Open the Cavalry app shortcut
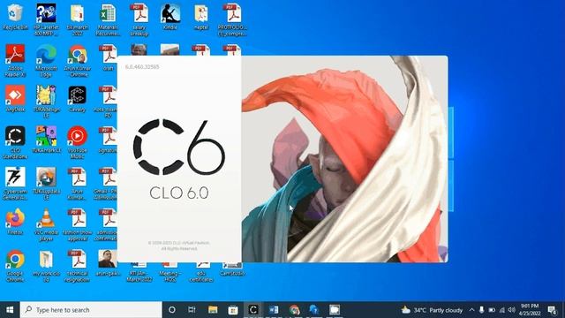This screenshot has width=565, height=318. (77, 98)
